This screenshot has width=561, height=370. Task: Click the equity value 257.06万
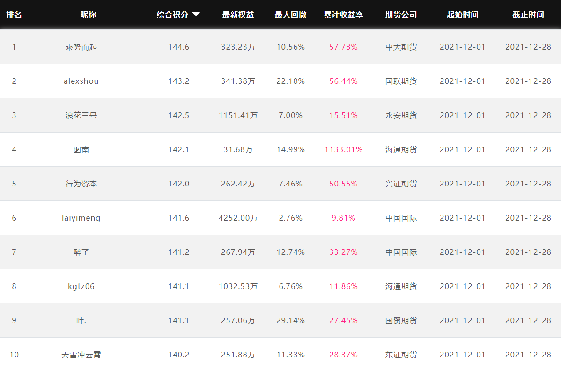point(238,320)
